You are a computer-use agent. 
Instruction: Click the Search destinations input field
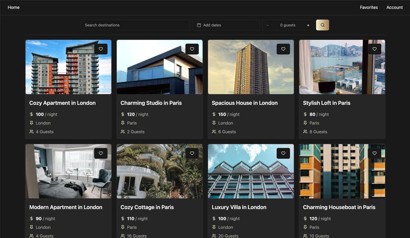click(x=135, y=25)
